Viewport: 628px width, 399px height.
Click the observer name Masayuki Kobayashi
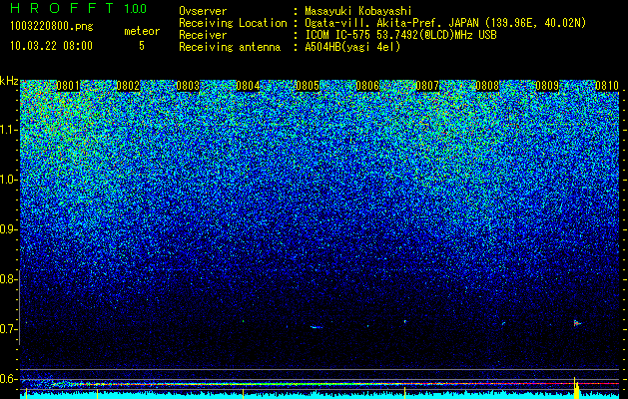tap(358, 11)
